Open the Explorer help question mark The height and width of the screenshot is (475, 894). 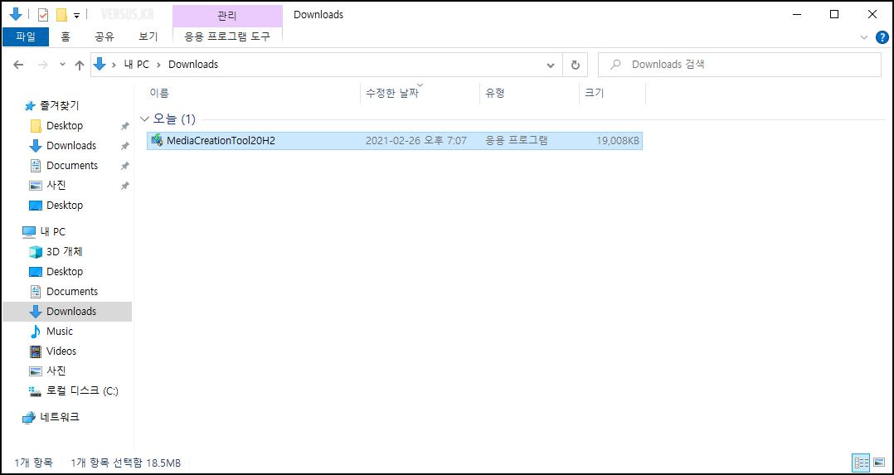click(x=882, y=37)
